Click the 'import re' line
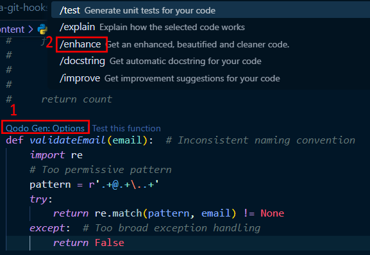Image resolution: width=370 pixels, height=255 pixels. 56,155
